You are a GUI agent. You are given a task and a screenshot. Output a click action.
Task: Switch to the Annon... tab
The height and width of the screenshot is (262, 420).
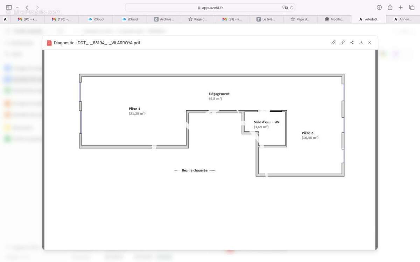click(x=402, y=19)
